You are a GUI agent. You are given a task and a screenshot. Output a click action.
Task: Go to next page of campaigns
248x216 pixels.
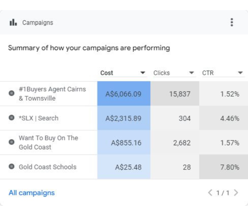tap(236, 193)
